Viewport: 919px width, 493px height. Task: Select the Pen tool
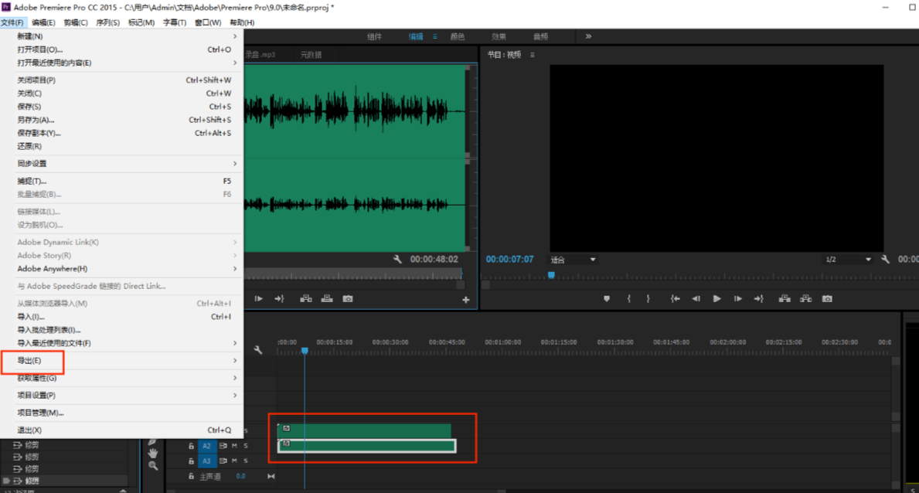(x=152, y=441)
